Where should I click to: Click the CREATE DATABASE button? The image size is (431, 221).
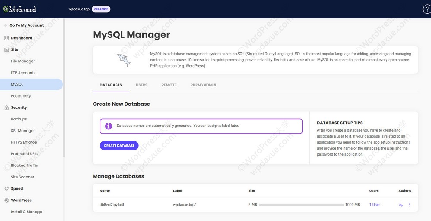pos(119,146)
